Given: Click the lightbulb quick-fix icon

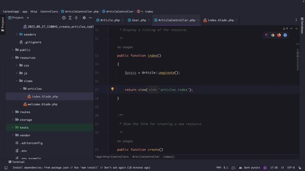Looking at the screenshot, I should [112, 89].
